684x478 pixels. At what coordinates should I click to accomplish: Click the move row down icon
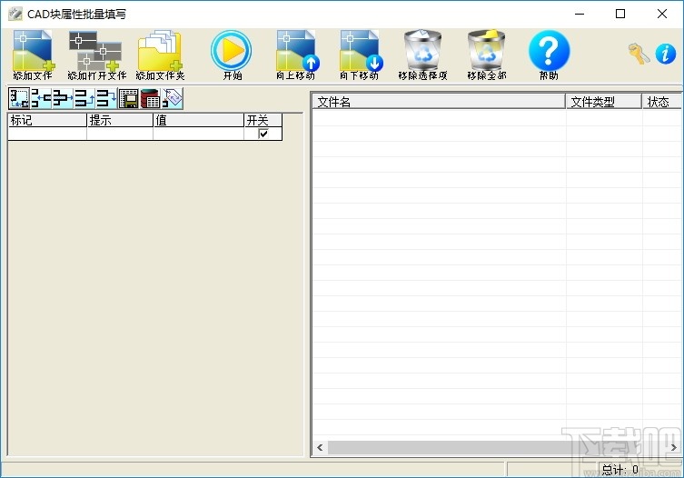(x=106, y=98)
